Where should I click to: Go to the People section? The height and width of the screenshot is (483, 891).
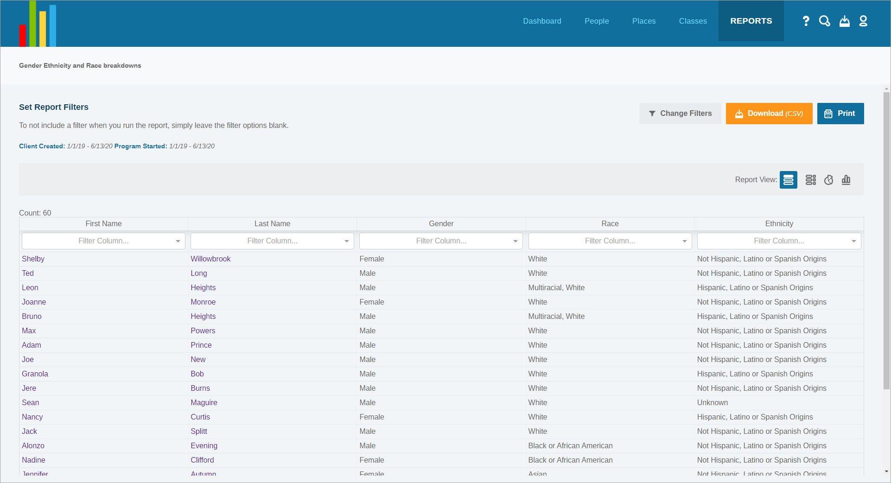(597, 21)
